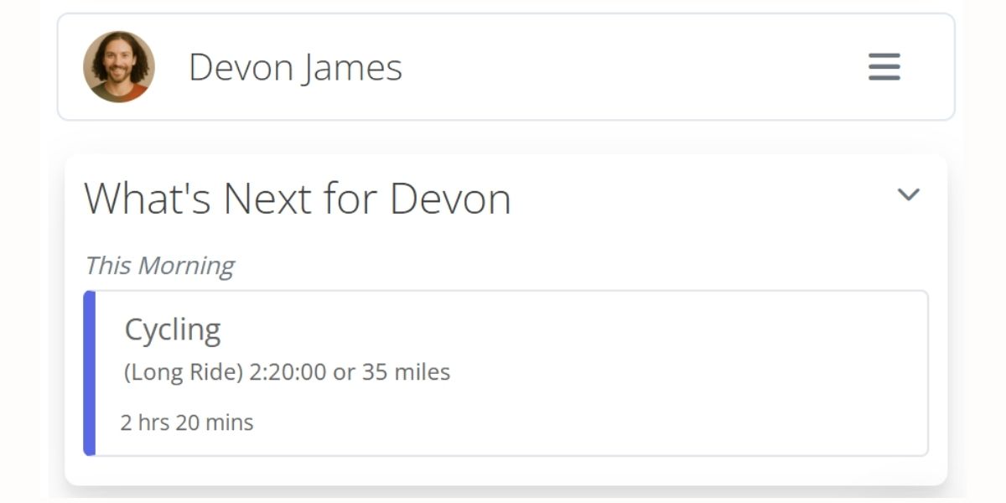The image size is (1006, 503).
Task: Select the Devon James name text
Action: click(x=295, y=67)
